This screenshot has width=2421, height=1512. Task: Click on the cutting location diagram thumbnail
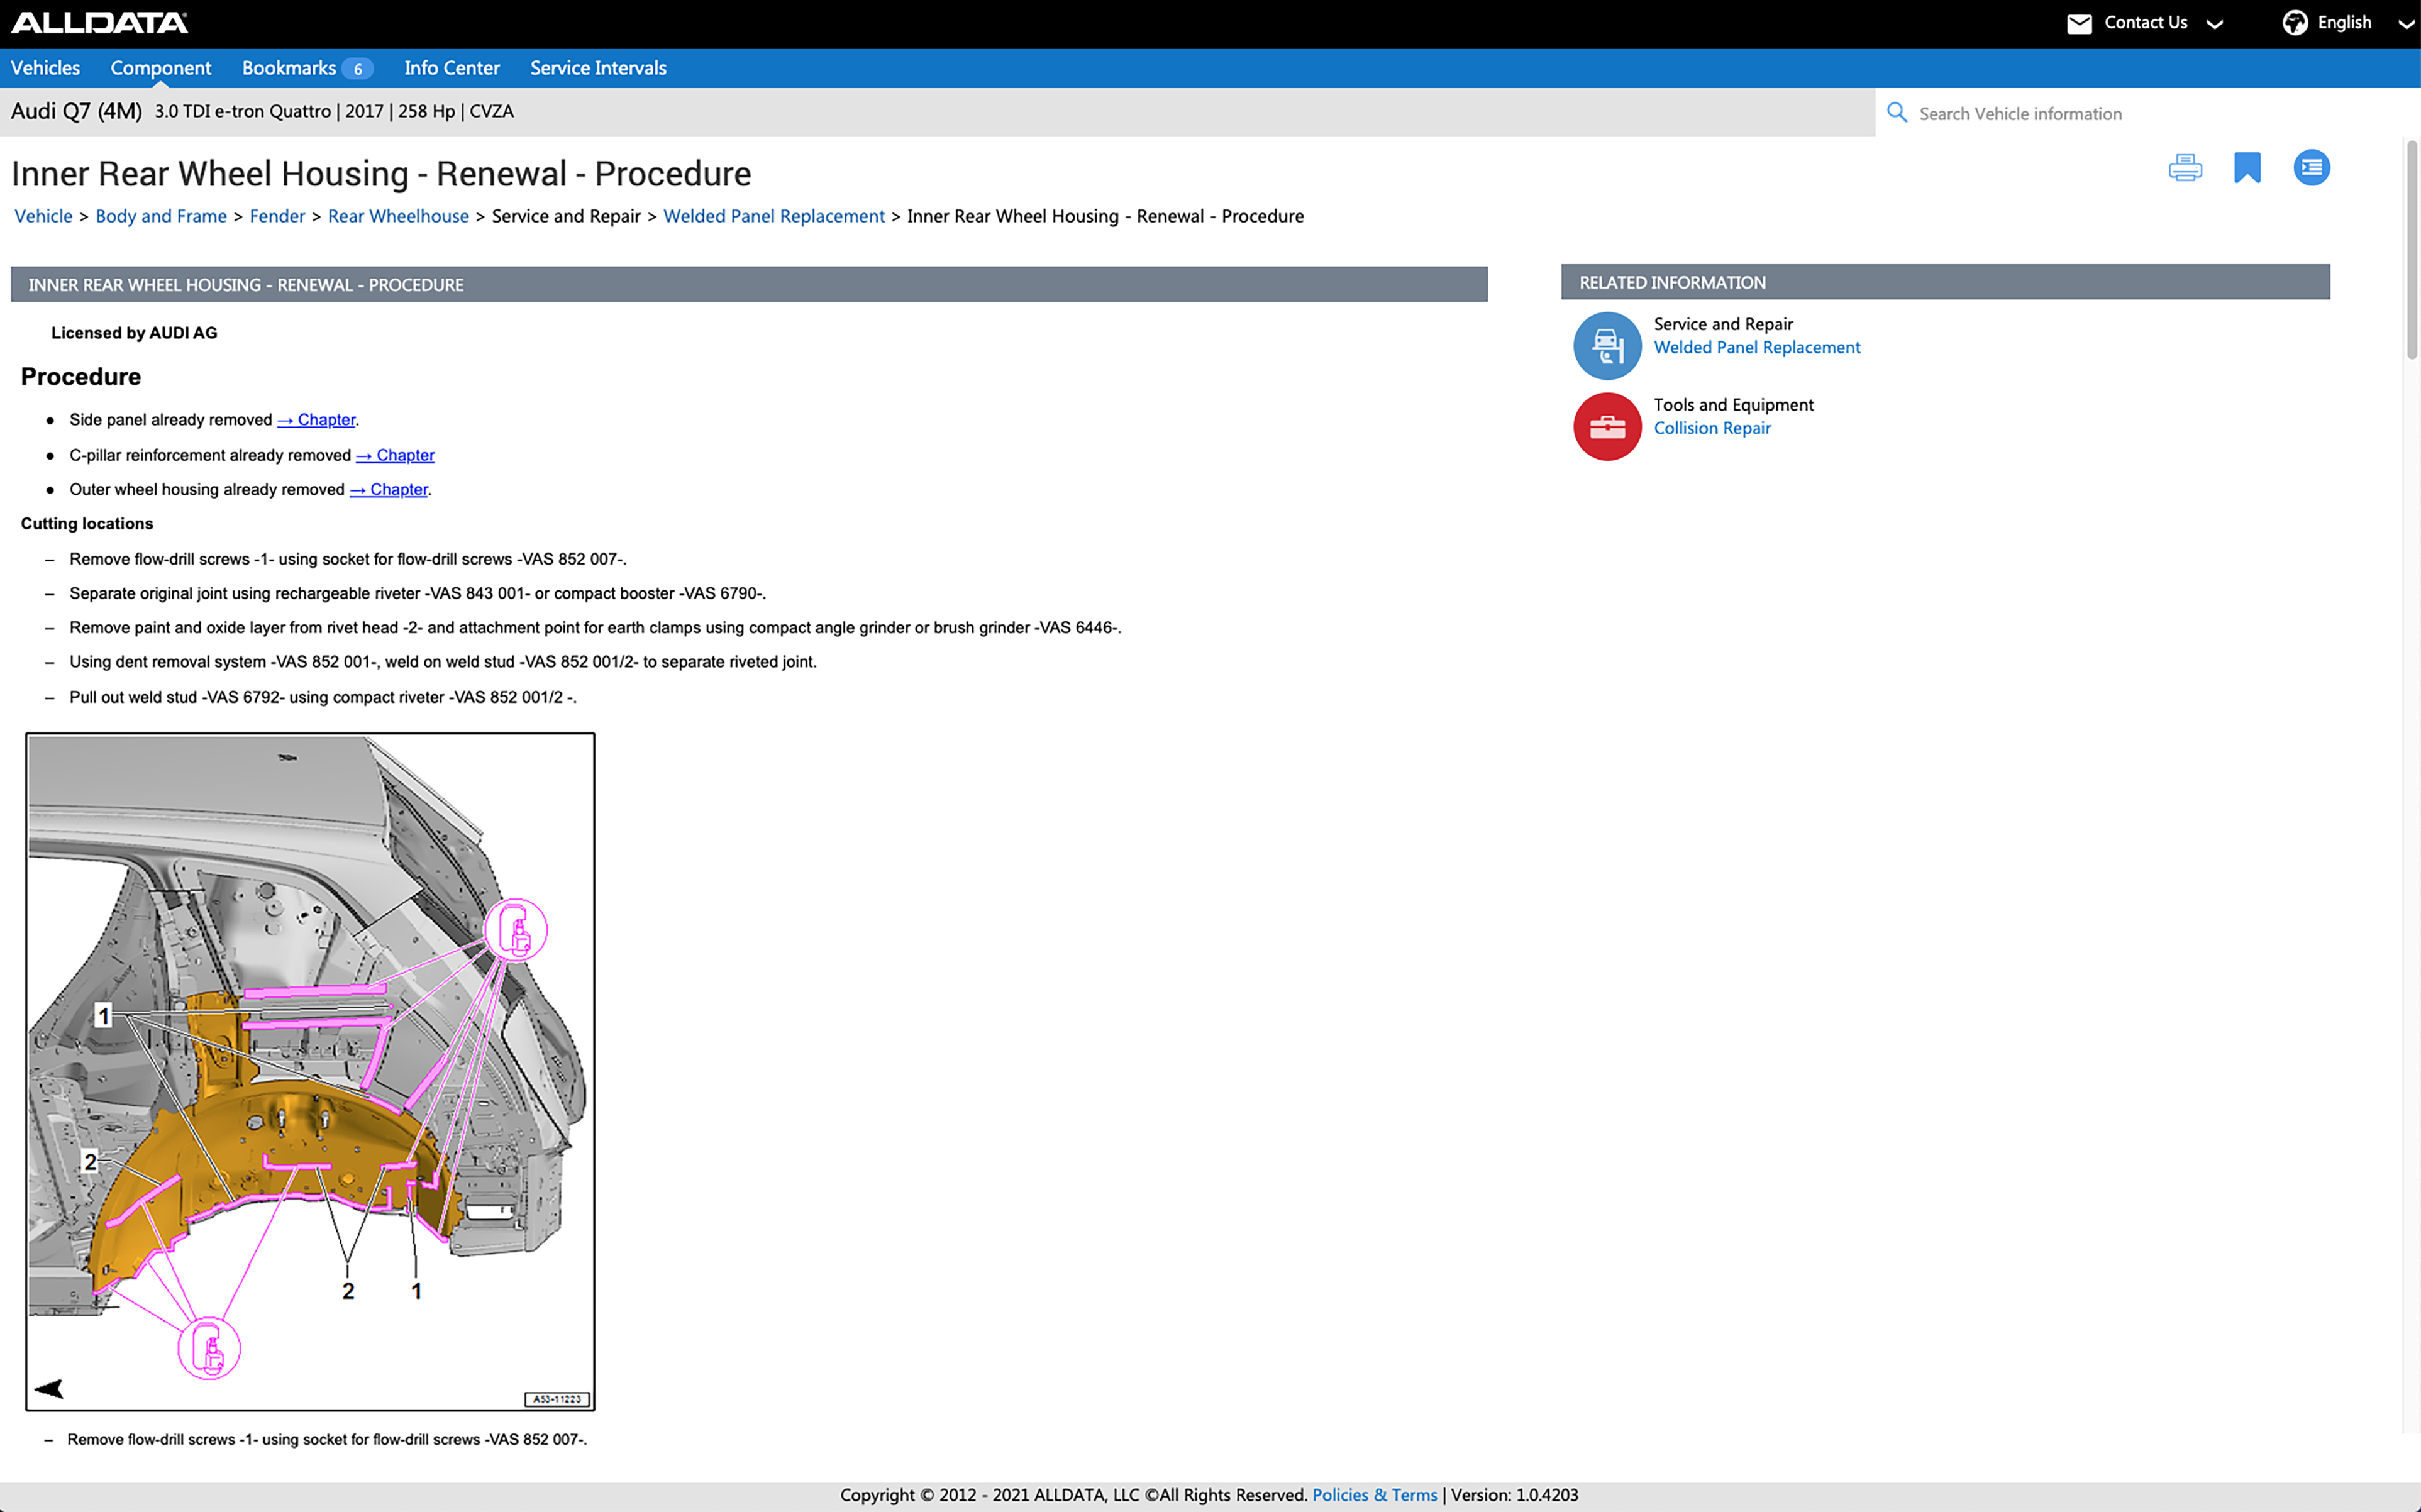pos(310,1071)
